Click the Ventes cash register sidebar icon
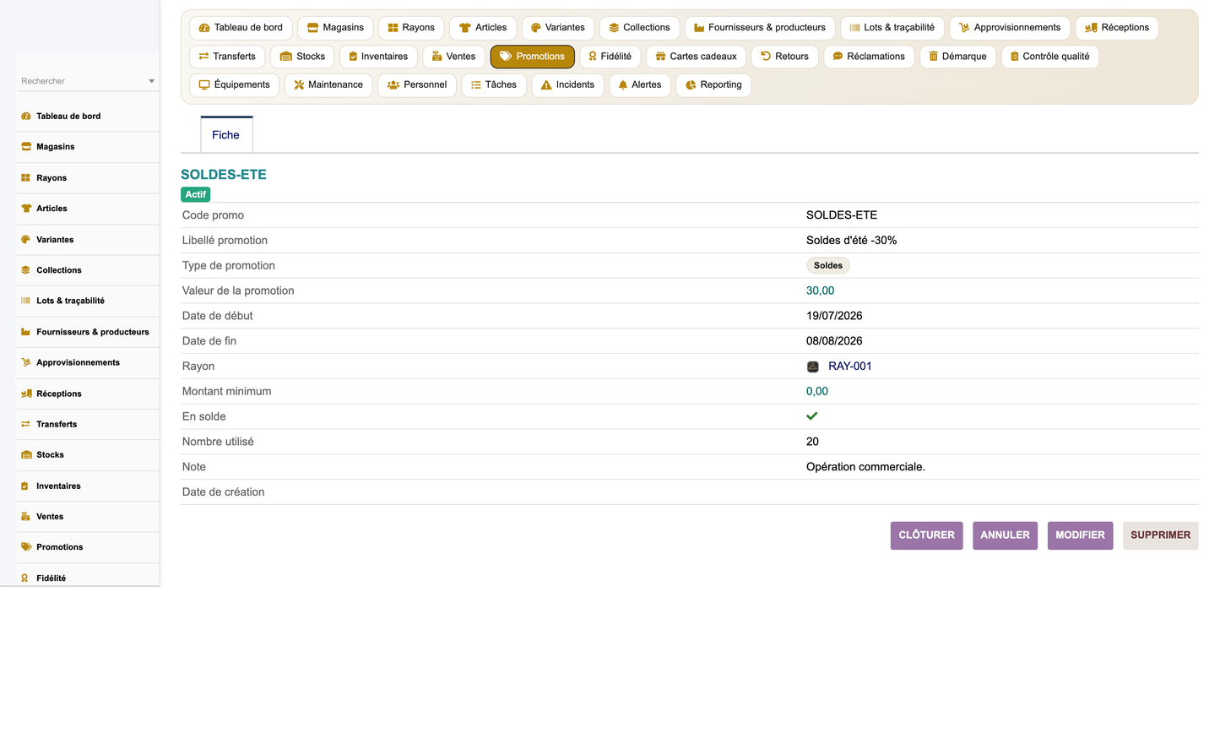Screen dimensions: 1220x755 point(26,517)
